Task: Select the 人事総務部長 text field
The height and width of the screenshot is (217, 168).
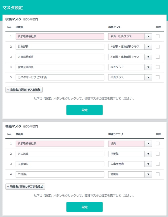Action: point(60,57)
